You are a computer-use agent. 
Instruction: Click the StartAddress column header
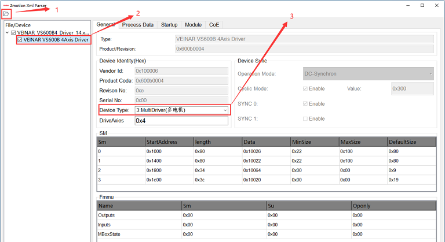pos(169,142)
